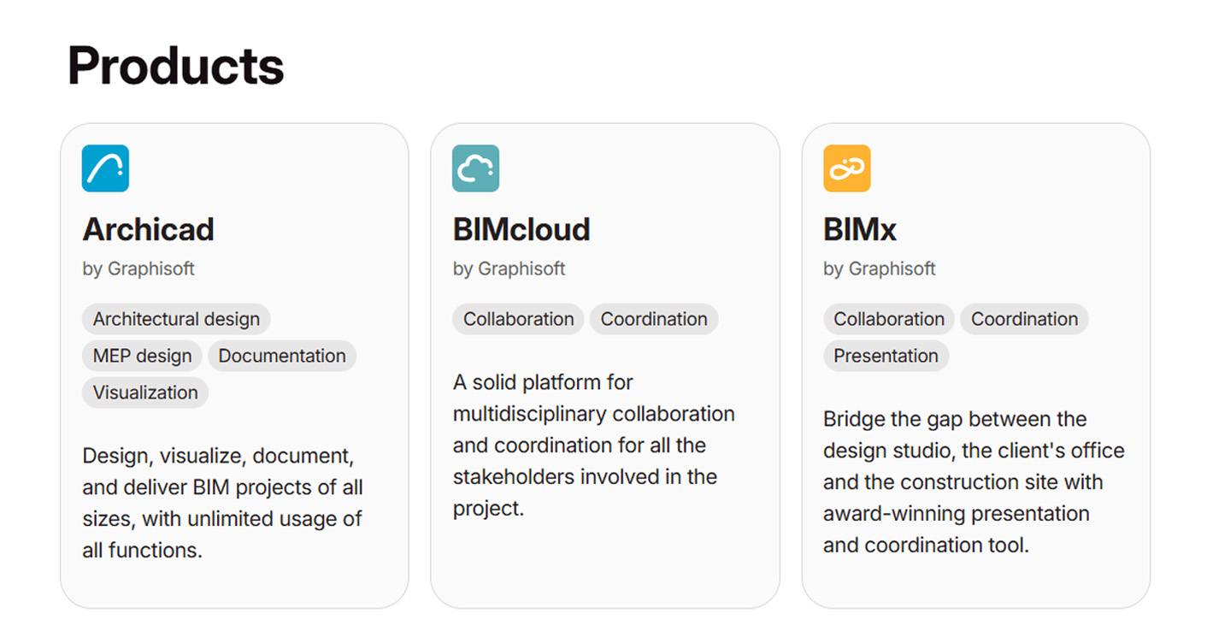Screen dimensions: 1213x643
Task: Click BIMx's Collaboration tag
Action: (889, 319)
